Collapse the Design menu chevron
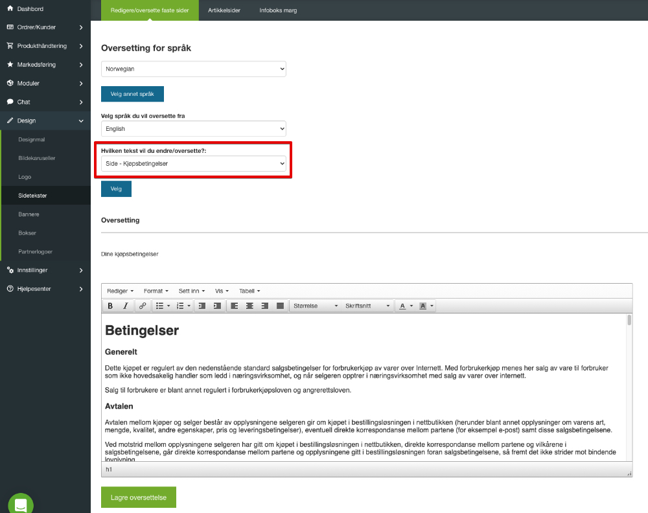This screenshot has width=648, height=513. pos(81,121)
